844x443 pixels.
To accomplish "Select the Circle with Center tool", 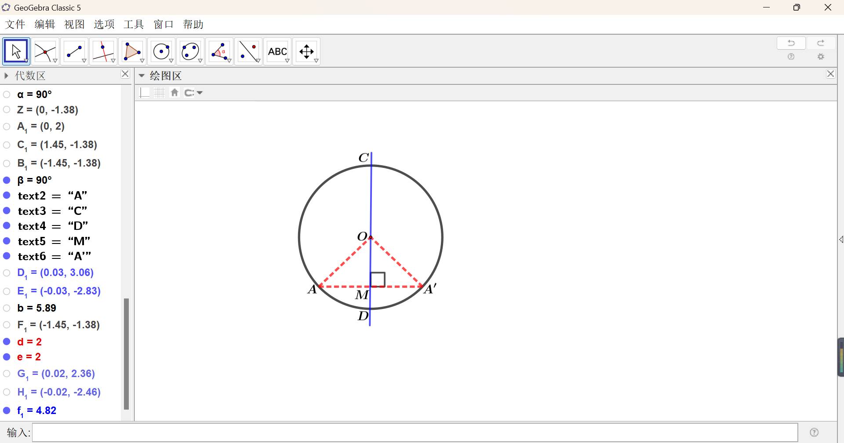I will 161,51.
